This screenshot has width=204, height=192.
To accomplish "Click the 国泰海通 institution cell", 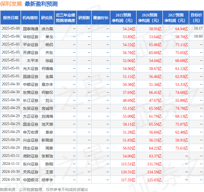I will click(30, 29).
